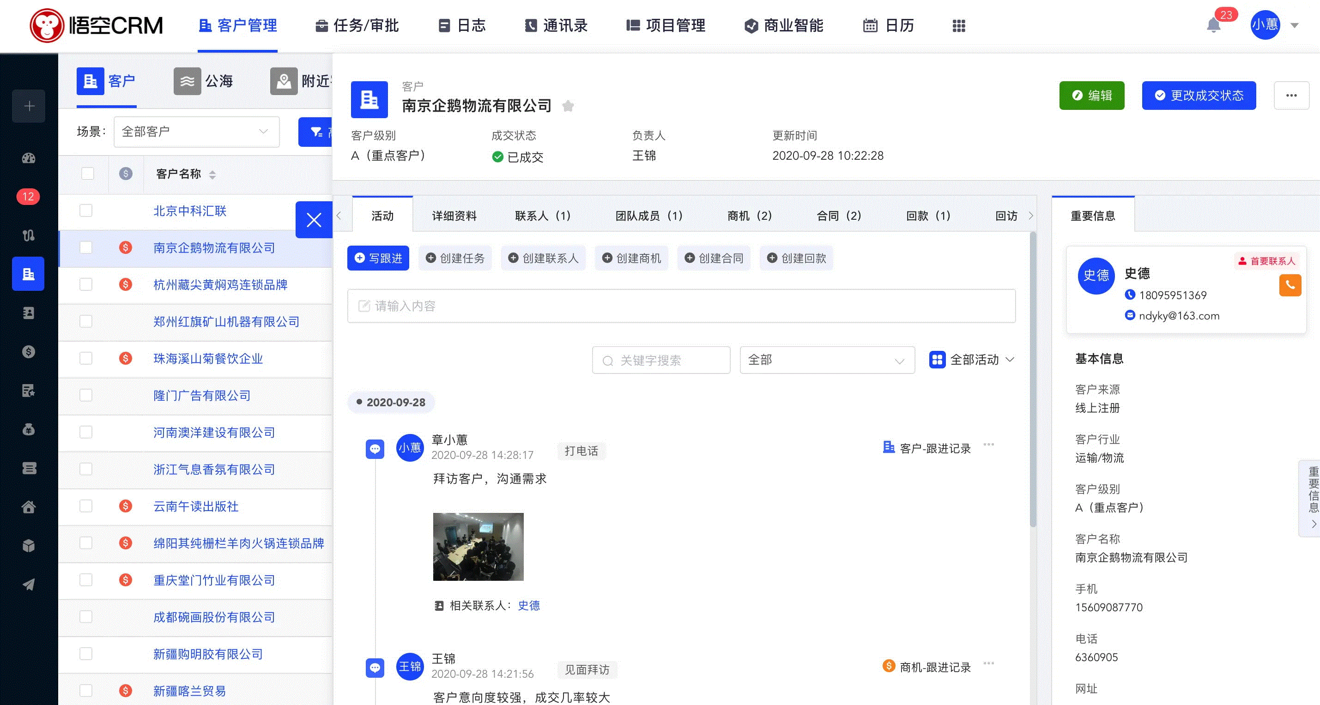The height and width of the screenshot is (705, 1320).
Task: Click the plus quick-create icon in sidebar
Action: (x=29, y=106)
